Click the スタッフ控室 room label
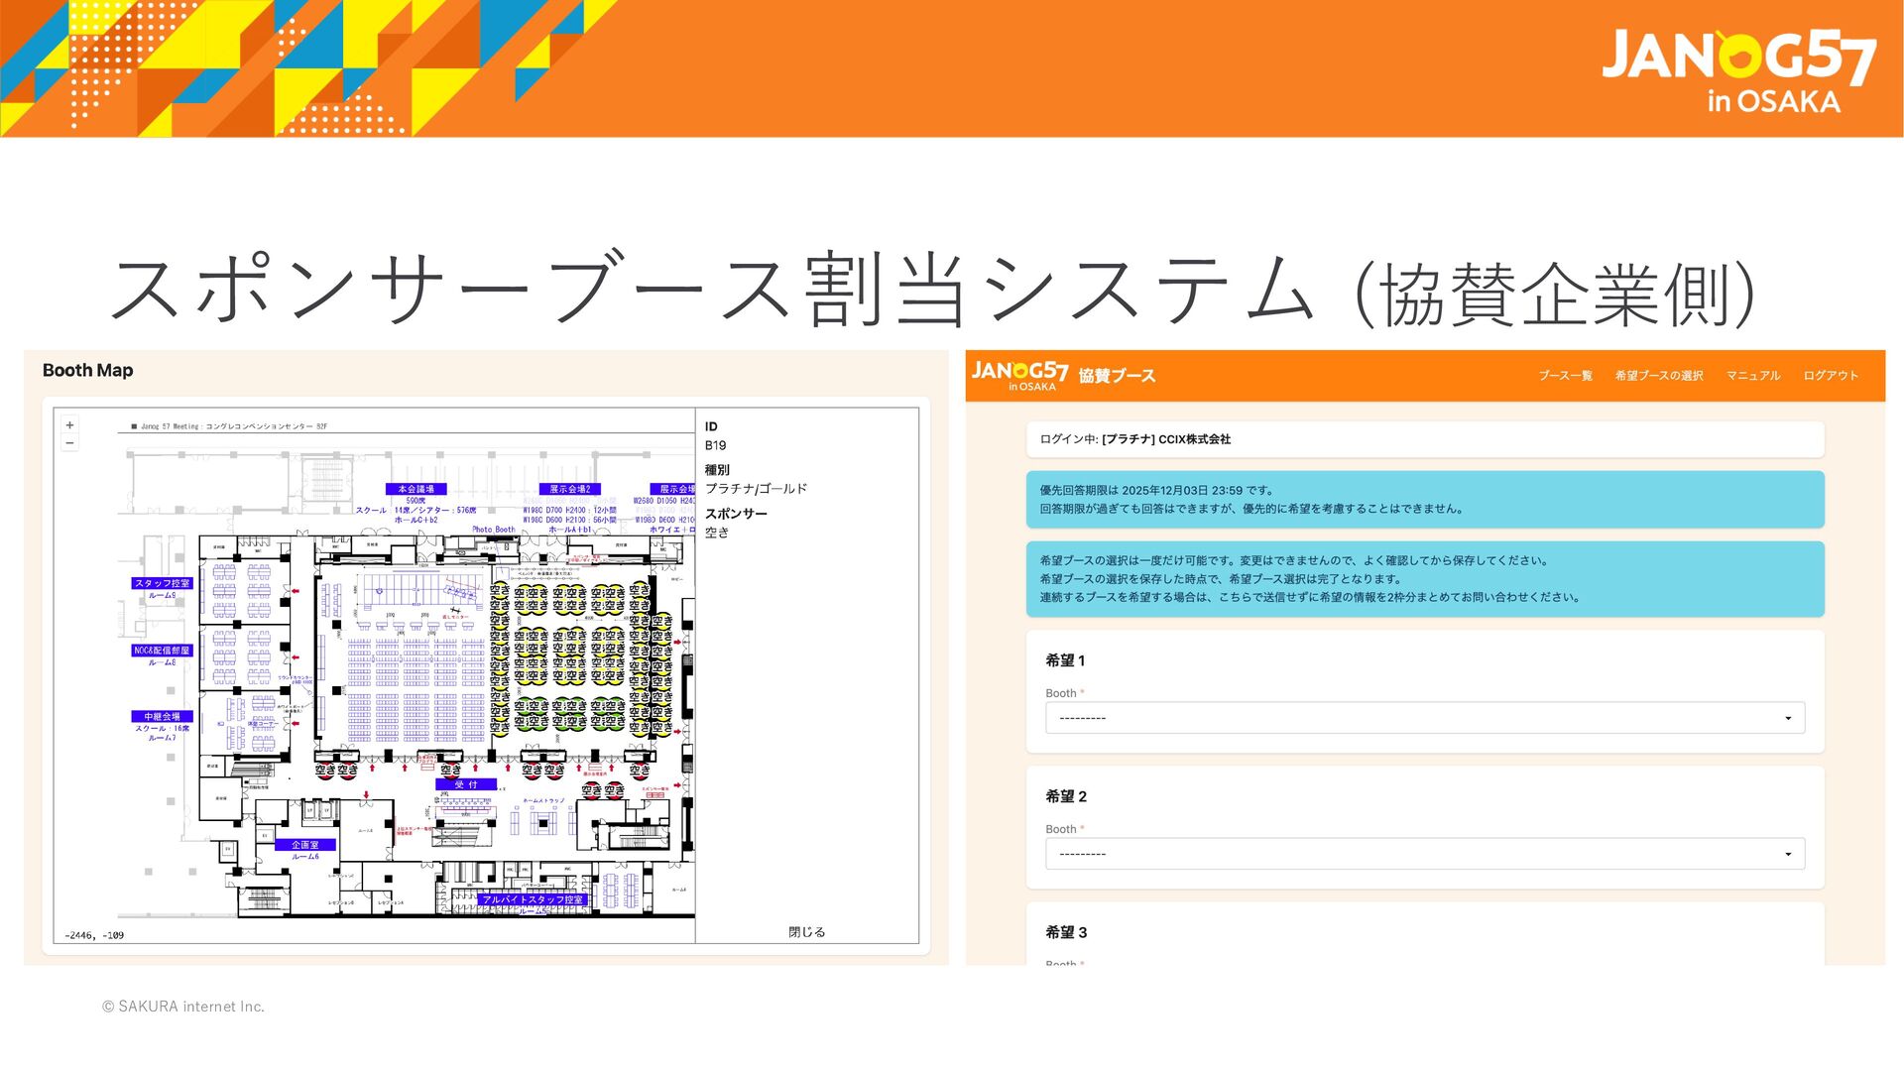The image size is (1904, 1071). [162, 583]
